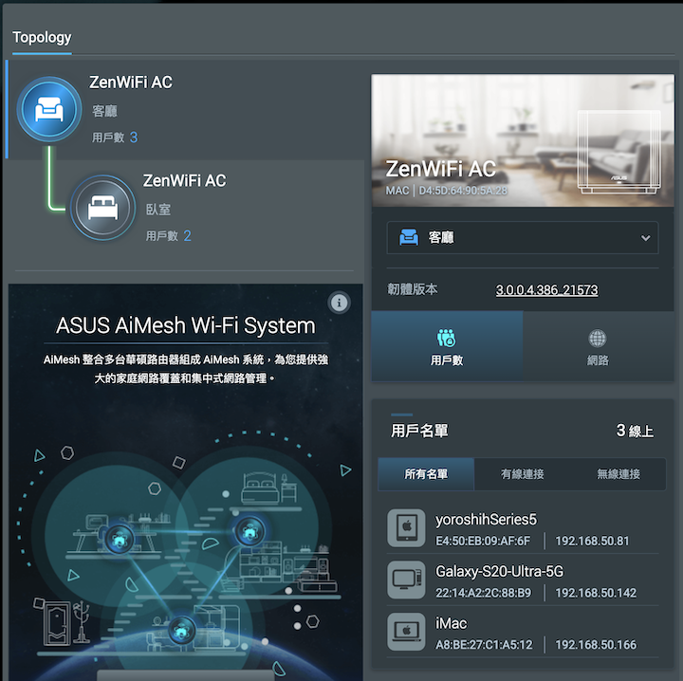Click IP address 192.168.50.81

592,541
